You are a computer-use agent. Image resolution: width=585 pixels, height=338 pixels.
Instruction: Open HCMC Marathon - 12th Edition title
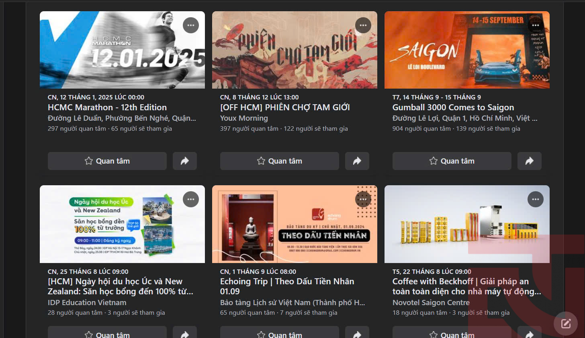click(x=107, y=107)
